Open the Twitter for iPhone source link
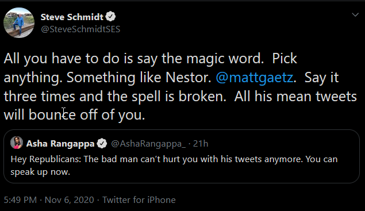Screen dimensions: 365x211 coord(139,200)
